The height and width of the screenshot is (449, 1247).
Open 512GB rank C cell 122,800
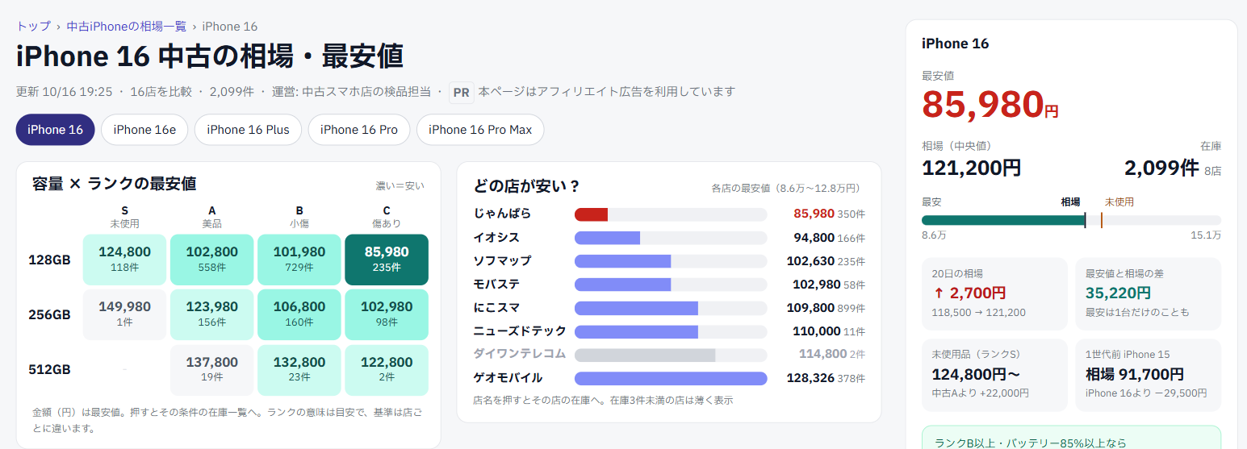pos(387,370)
